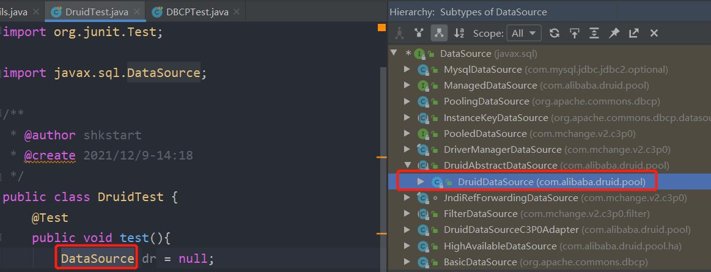Show the class hierarchy view button
Image resolution: width=711 pixels, height=272 pixels.
[x=399, y=33]
